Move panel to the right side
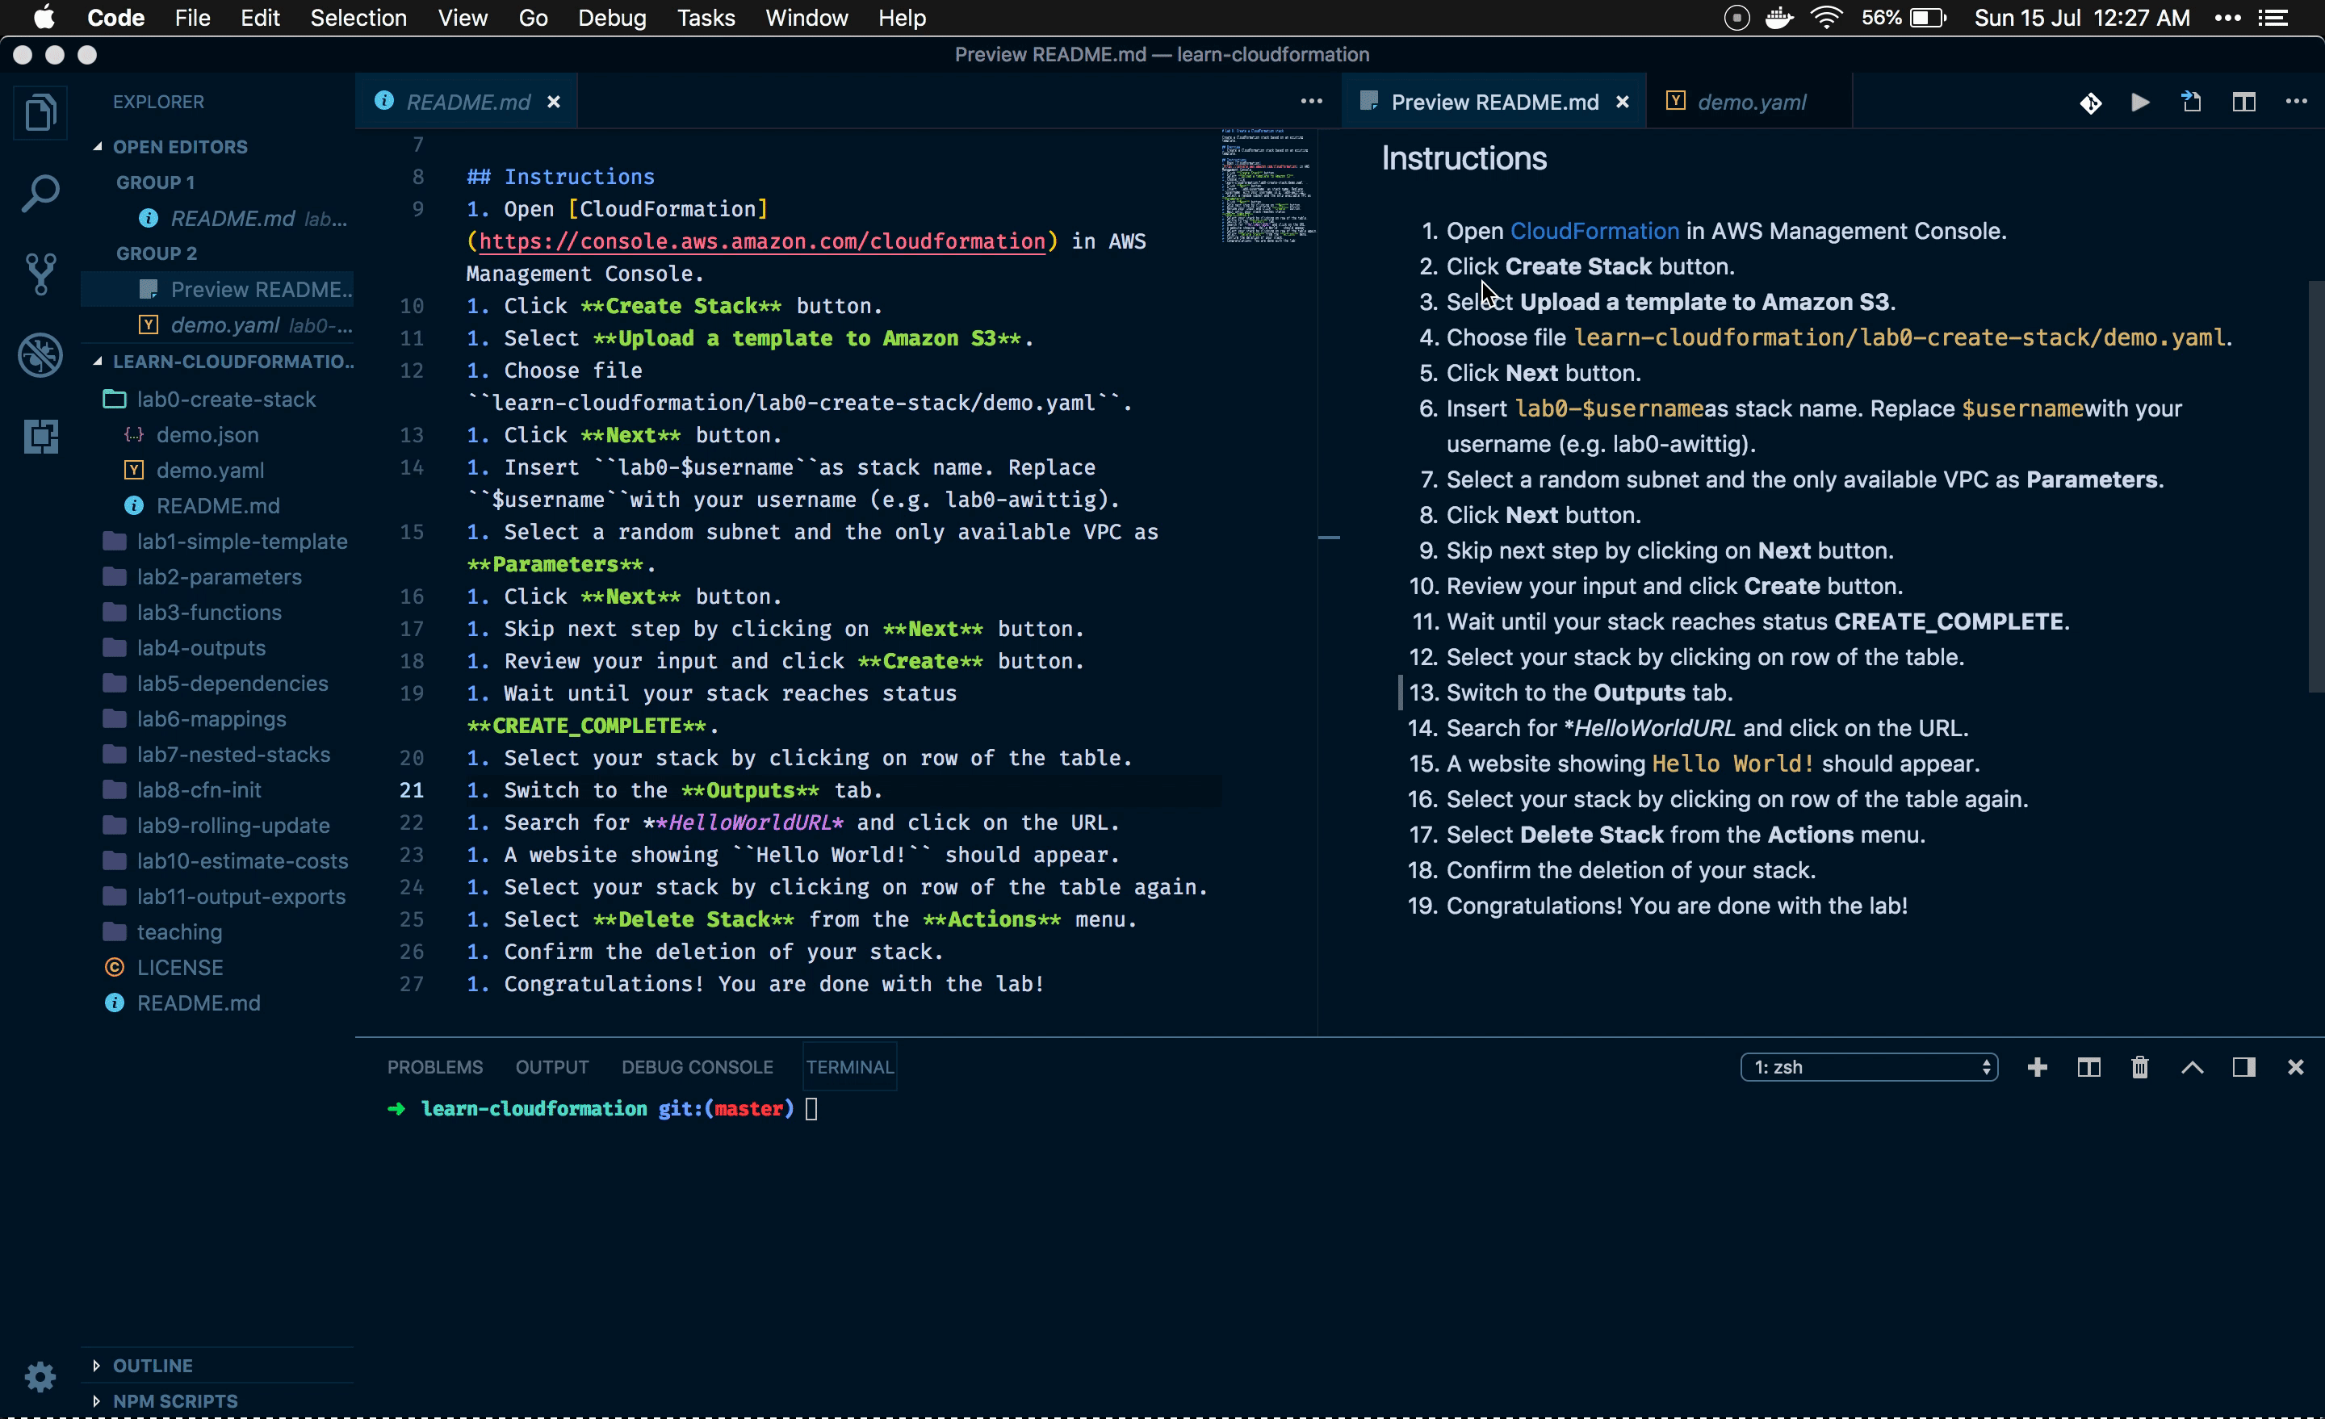 tap(2243, 1066)
